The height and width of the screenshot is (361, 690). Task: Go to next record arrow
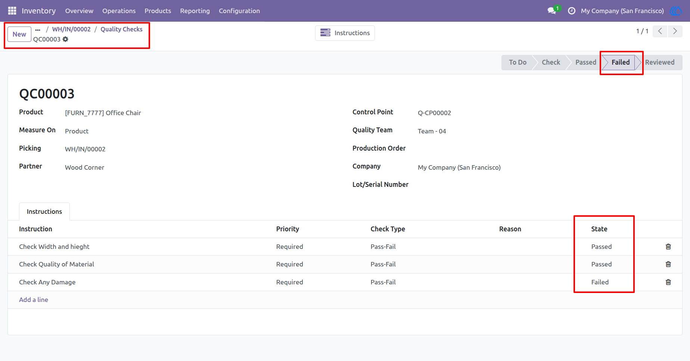[x=675, y=31]
